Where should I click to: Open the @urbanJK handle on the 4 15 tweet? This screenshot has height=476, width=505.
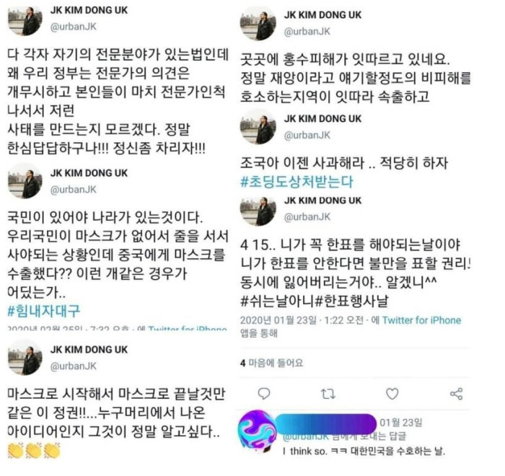[307, 217]
